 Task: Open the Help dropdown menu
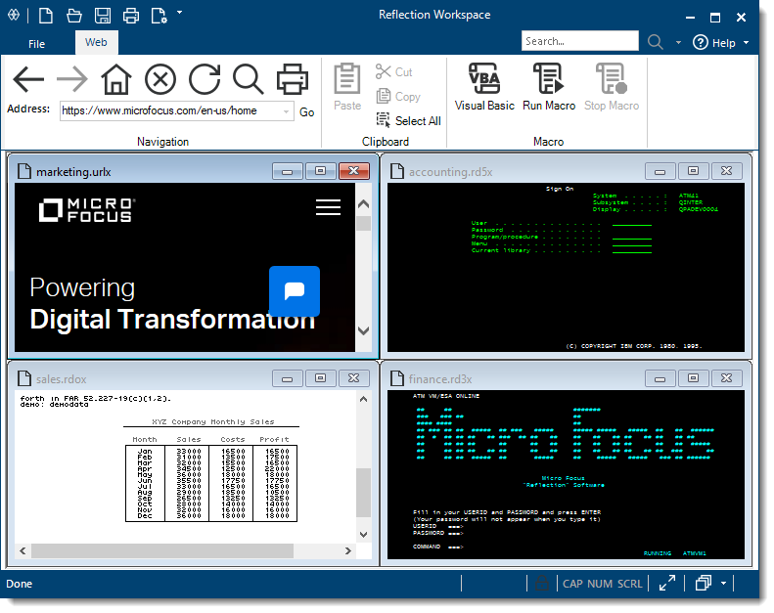tap(747, 43)
